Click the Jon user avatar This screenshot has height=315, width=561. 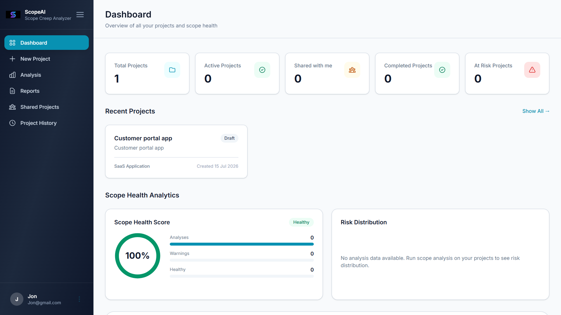tap(17, 299)
